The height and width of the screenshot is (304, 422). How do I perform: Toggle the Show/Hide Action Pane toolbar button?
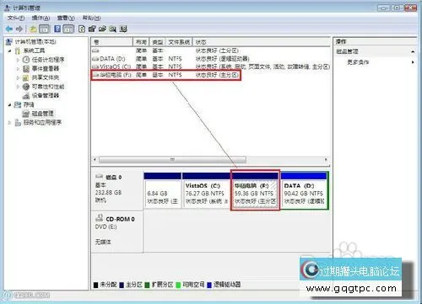68,29
